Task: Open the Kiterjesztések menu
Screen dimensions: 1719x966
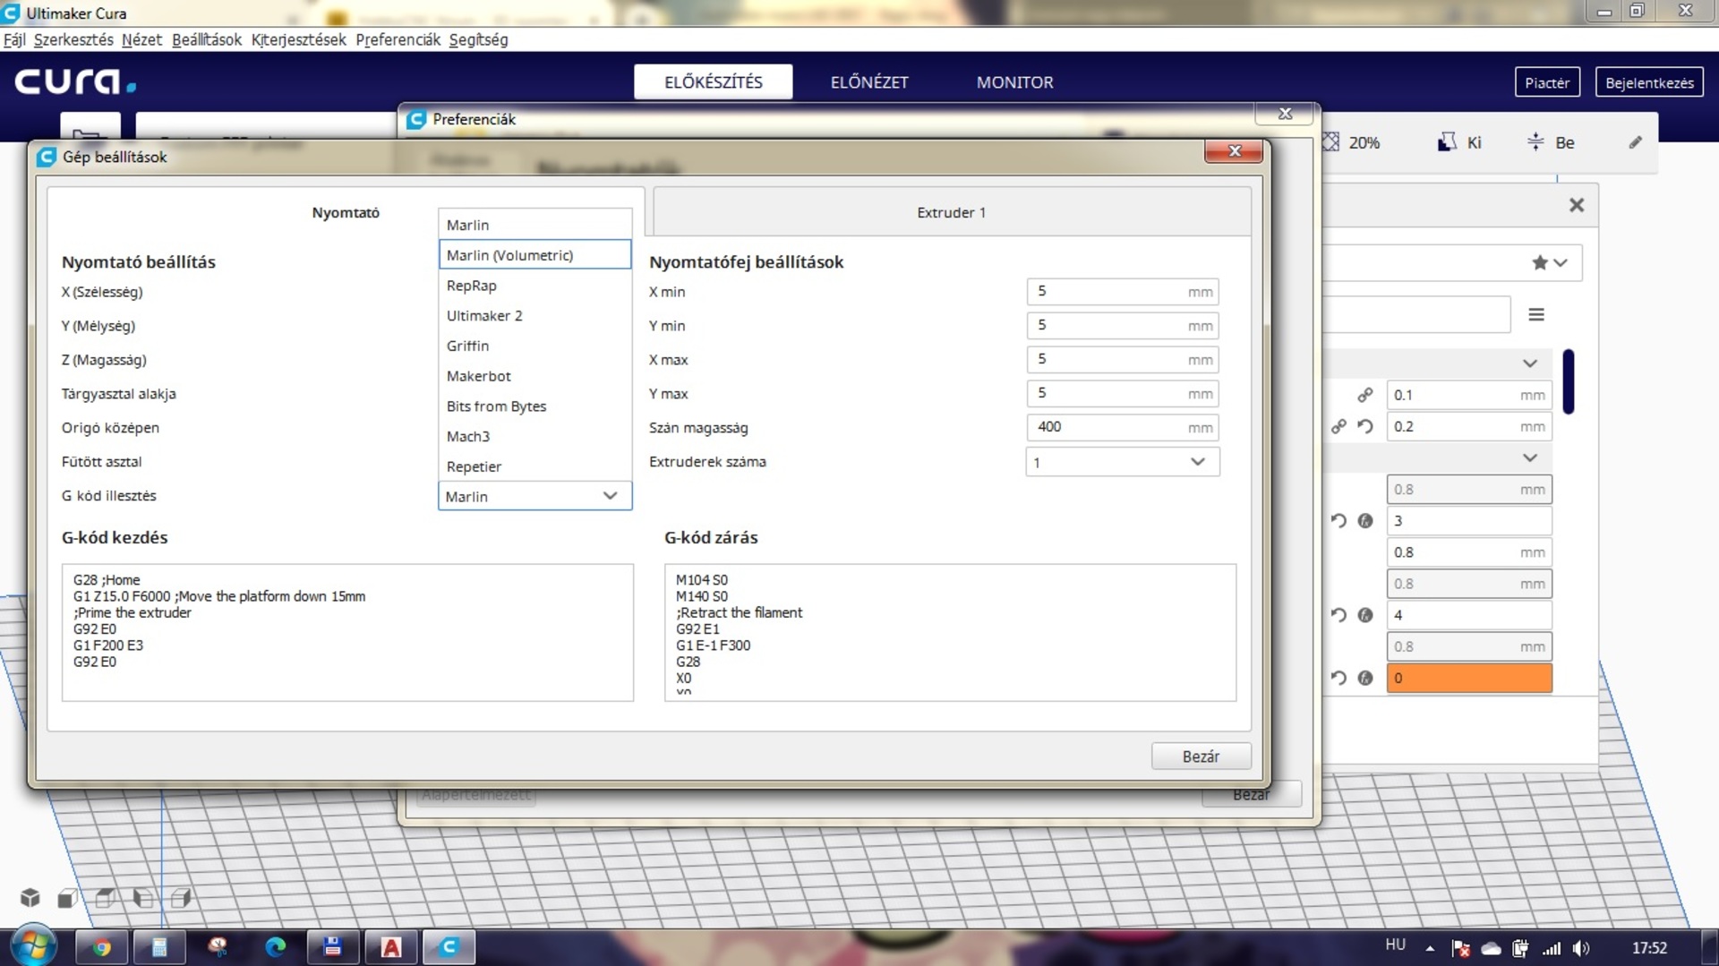Action: click(x=299, y=39)
